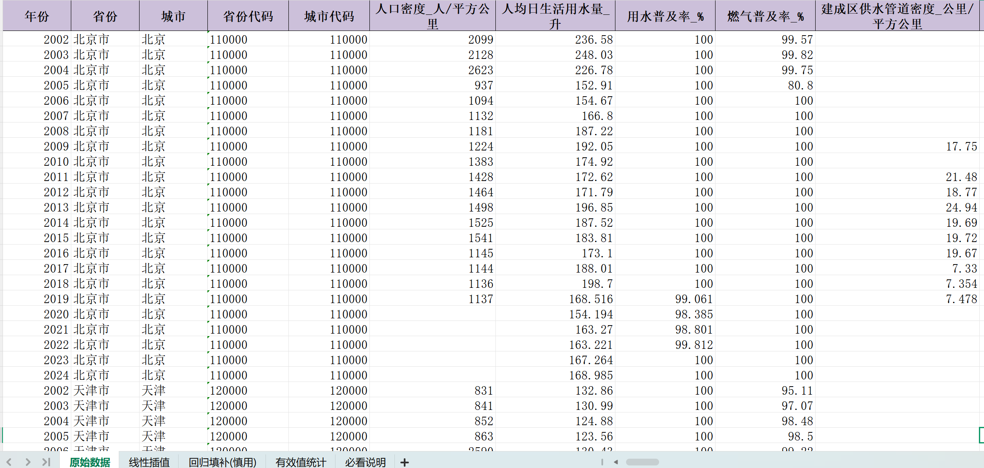Add a new sheet with plus icon
Screen dimensions: 984x468
[x=405, y=462]
